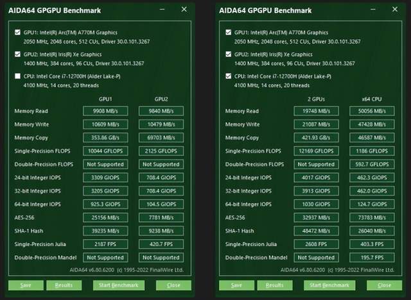Screen dimensions: 411x300
Task: Select GPU1 64-bit Integer value 925.3 GIOPS
Action: click(105, 204)
